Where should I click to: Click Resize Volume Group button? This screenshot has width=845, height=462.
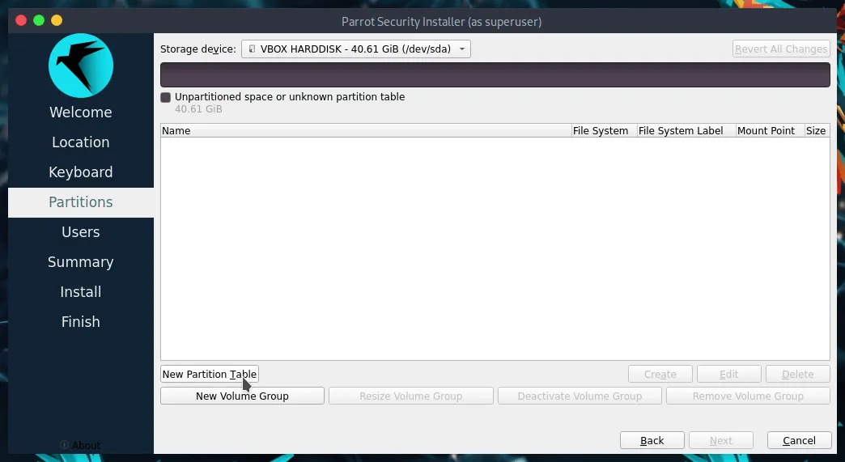pyautogui.click(x=410, y=396)
